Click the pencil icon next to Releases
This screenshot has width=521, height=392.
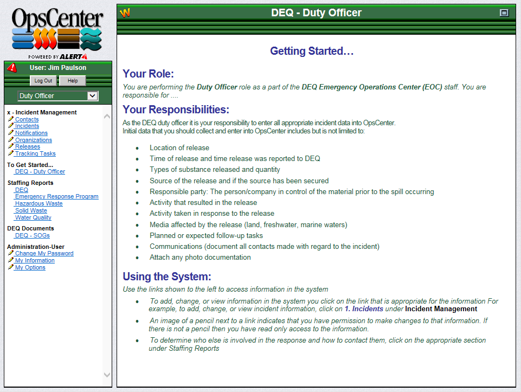coord(11,146)
